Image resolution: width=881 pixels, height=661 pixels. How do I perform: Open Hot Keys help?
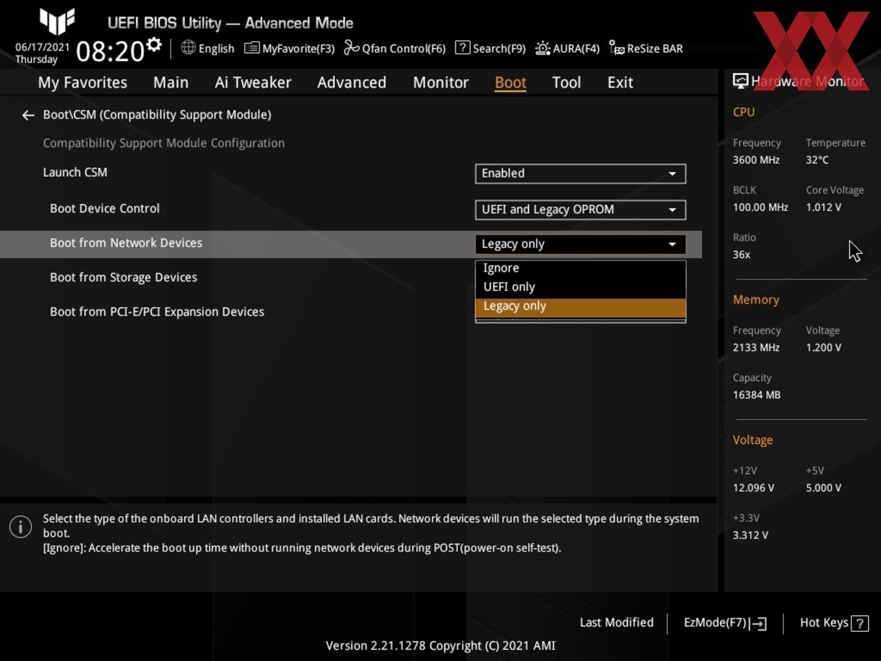pyautogui.click(x=834, y=623)
